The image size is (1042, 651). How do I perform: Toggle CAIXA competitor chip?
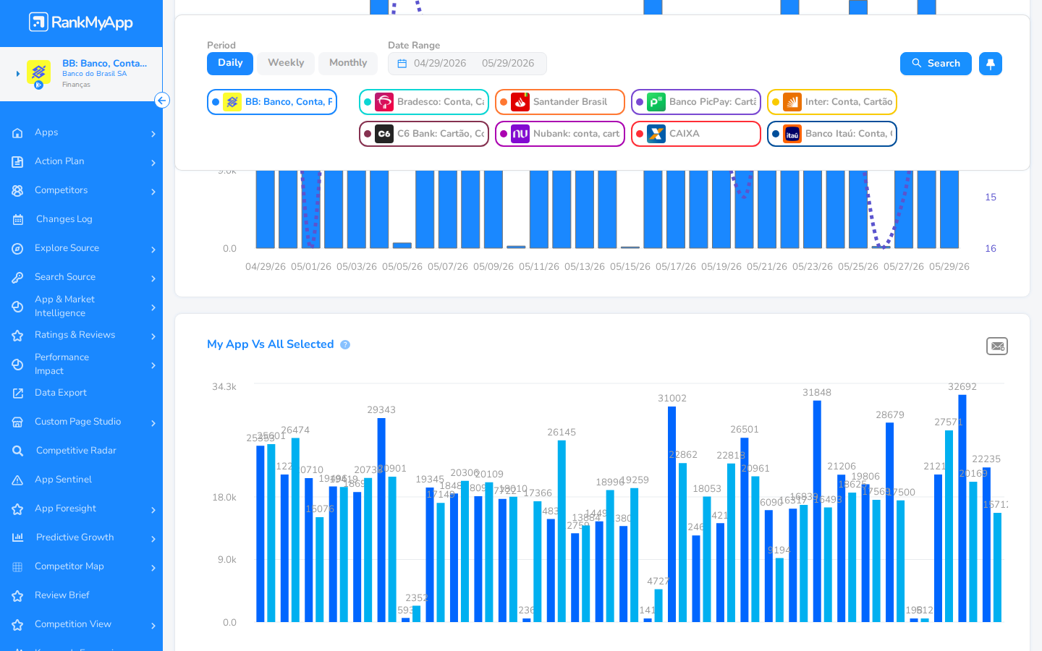(x=696, y=134)
